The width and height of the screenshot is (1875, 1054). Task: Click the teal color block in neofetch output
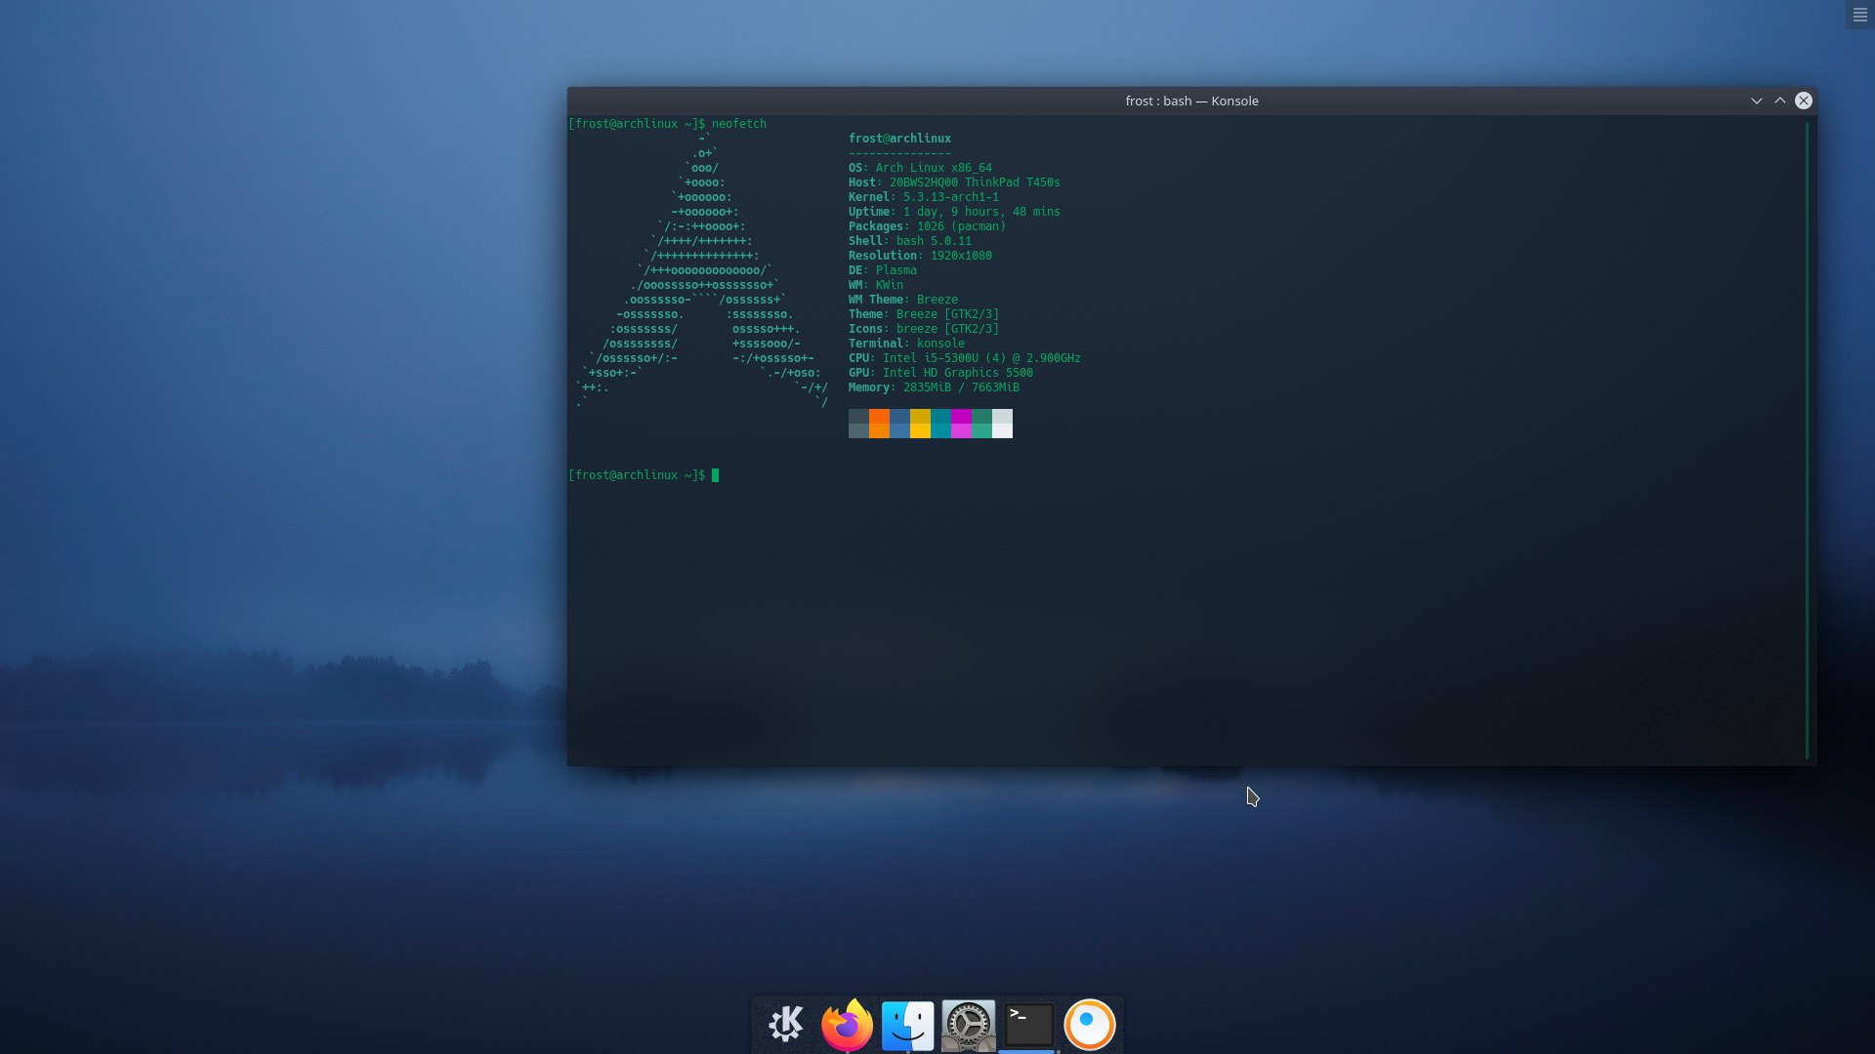940,424
